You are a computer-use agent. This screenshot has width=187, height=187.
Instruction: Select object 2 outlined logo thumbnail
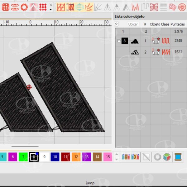[x=135, y=52]
